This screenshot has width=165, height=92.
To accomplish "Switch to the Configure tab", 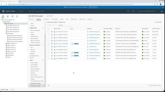I will click(x=46, y=19).
